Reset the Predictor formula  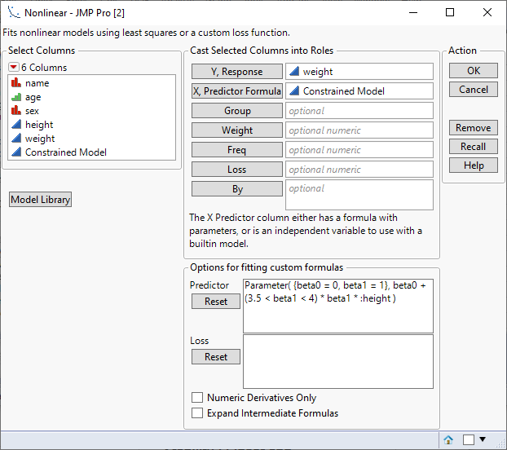(216, 302)
